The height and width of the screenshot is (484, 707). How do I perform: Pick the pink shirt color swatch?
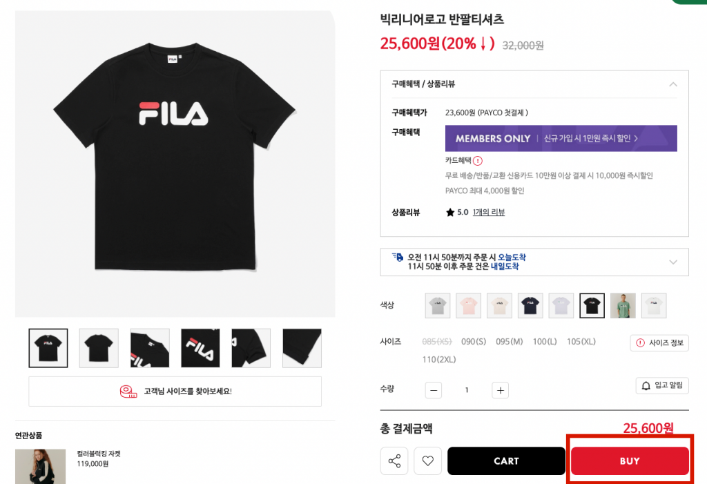[x=468, y=305]
